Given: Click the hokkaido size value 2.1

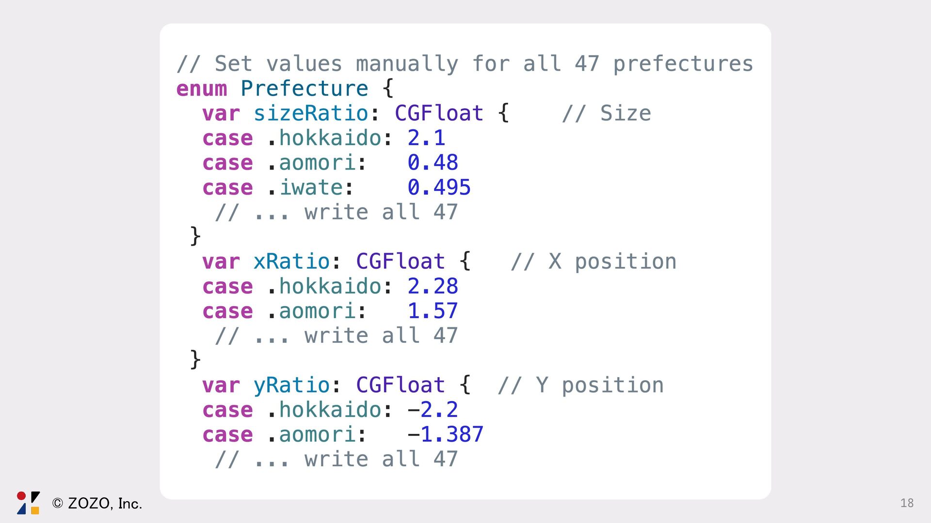Looking at the screenshot, I should coord(426,138).
